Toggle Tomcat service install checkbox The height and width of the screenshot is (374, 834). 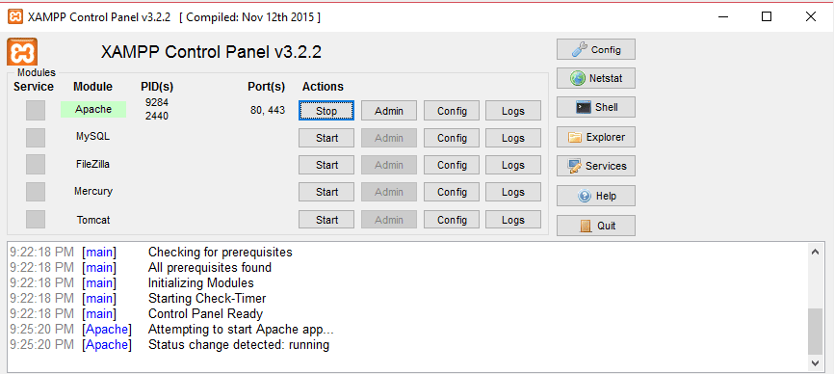[36, 219]
